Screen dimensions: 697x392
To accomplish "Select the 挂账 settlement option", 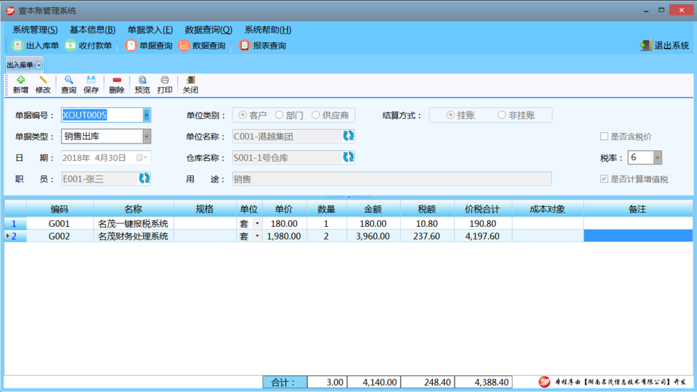I will [x=450, y=115].
